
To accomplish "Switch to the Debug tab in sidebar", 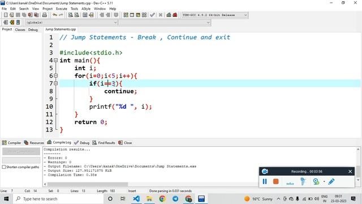I will (33, 29).
